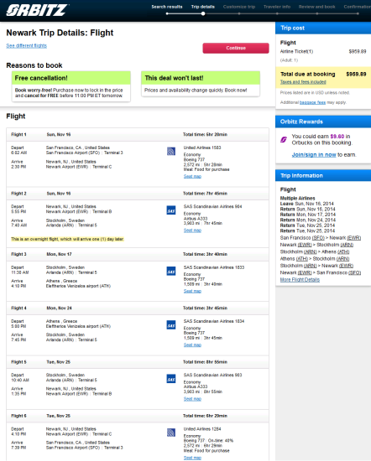
Task: Open the baggage fees link
Action: (x=312, y=102)
